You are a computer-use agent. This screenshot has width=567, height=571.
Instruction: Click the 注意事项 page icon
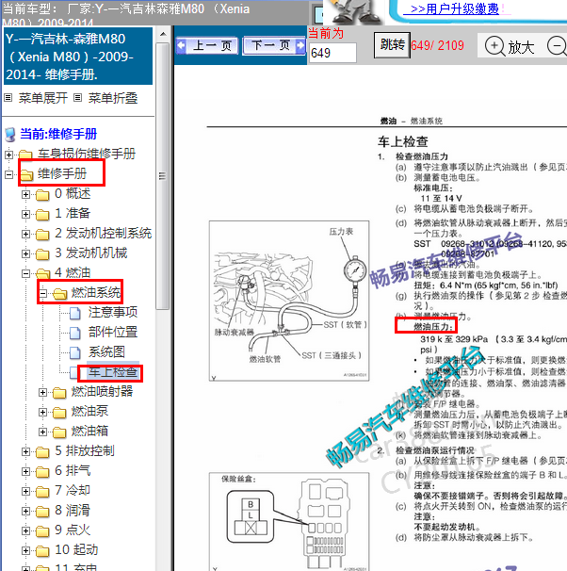pos(75,313)
